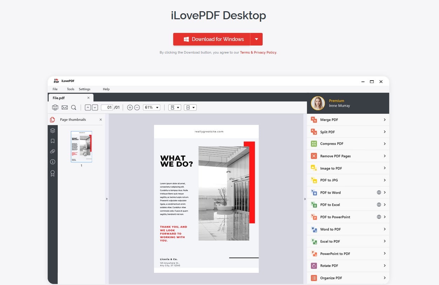Click the PDF to PowerPoint icon
The height and width of the screenshot is (285, 439).
click(314, 217)
